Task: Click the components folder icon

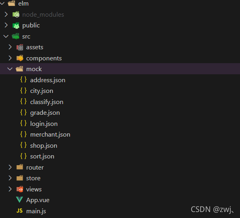Action: click(x=20, y=58)
